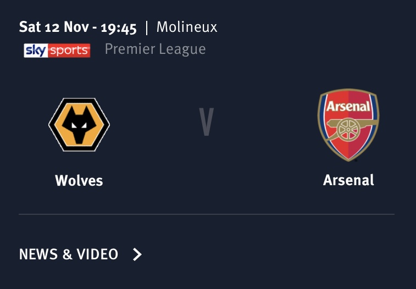Viewport: 416px width, 289px height.
Task: Click the horizontal divider above News & Video
Action: pos(207,214)
